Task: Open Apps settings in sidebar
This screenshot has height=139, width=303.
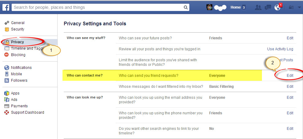Action: [15, 93]
